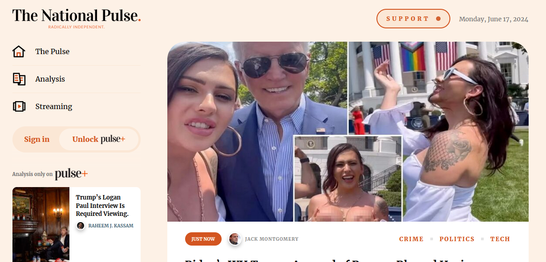Open the TECH category tag
This screenshot has width=546, height=262.
[x=500, y=239]
